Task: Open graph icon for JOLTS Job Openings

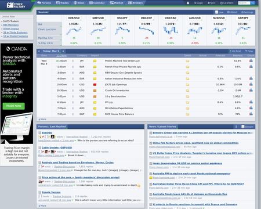Action: click(x=251, y=84)
